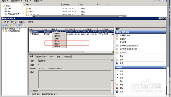Image resolution: width=171 pixels, height=97 pixels.
Task: Click the forward arrow toolbar icon
Action: click(6, 25)
